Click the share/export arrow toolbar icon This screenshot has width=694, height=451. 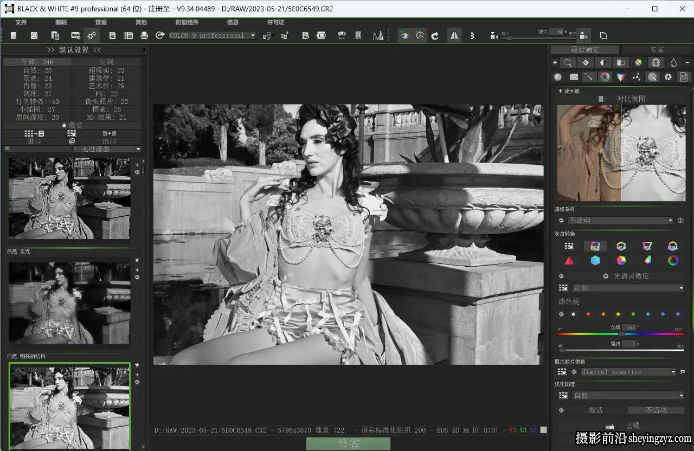click(x=160, y=35)
